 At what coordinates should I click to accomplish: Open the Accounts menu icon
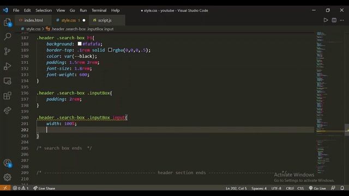pyautogui.click(x=7, y=163)
